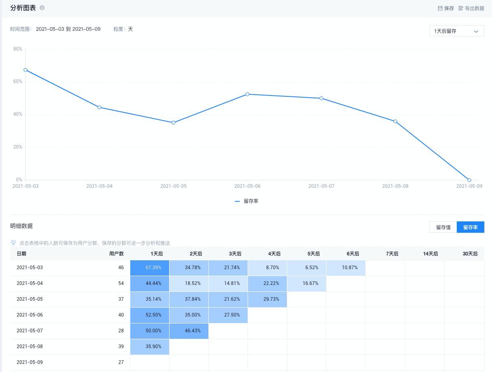The image size is (492, 372).
Task: Click the info icon beside 分析图表
Action: (42, 8)
